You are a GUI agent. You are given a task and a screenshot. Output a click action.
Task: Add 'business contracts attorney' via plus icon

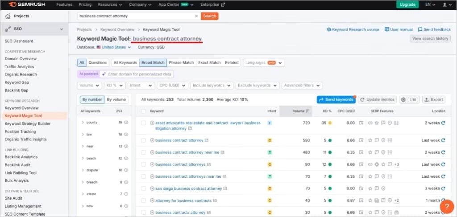pos(152,213)
